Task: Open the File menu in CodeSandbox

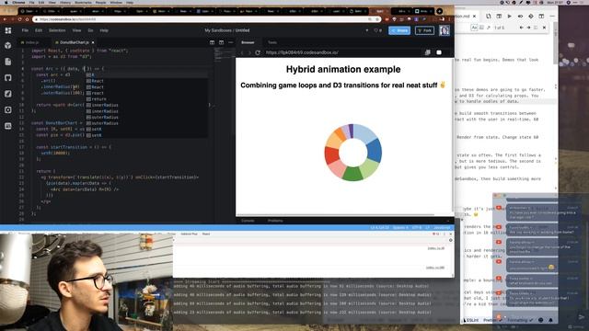Action: point(25,30)
